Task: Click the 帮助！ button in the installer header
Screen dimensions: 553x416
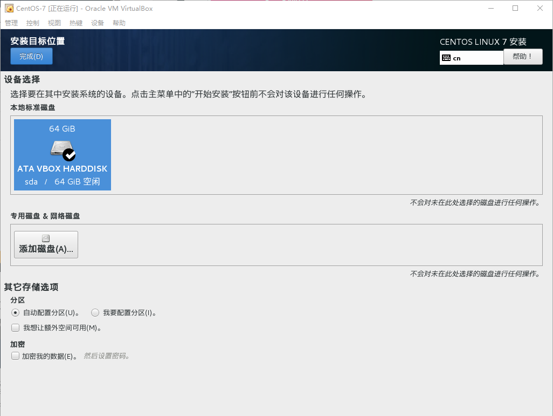Action: [523, 57]
